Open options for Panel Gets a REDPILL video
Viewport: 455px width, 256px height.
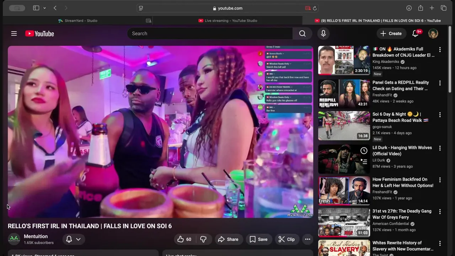440,83
